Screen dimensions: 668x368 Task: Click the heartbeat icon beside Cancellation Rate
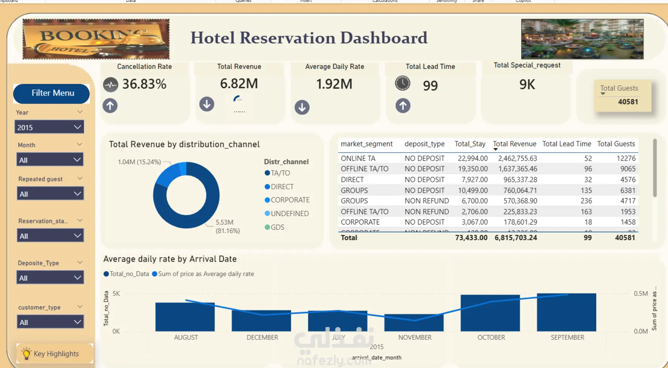[111, 85]
